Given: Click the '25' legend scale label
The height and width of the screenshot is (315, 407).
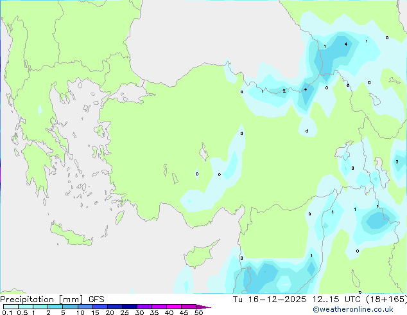Looking at the screenshot, I should click(x=125, y=312).
